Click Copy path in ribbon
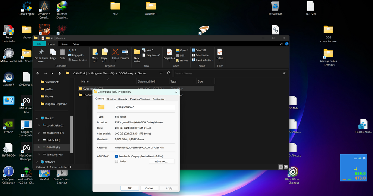This screenshot has width=373, height=196. click(76, 55)
